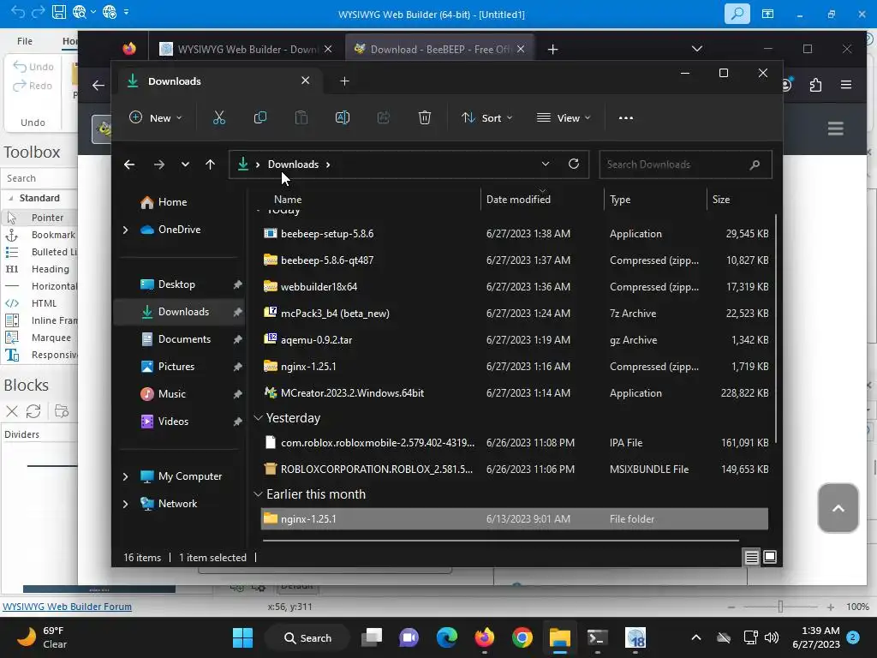
Task: Sort files by Date modified column
Action: [518, 199]
